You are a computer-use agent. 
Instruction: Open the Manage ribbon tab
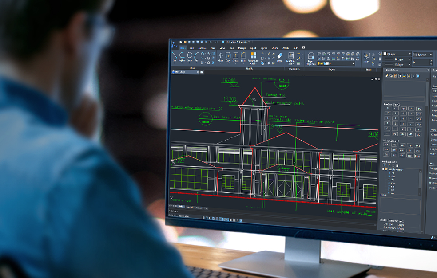click(242, 48)
